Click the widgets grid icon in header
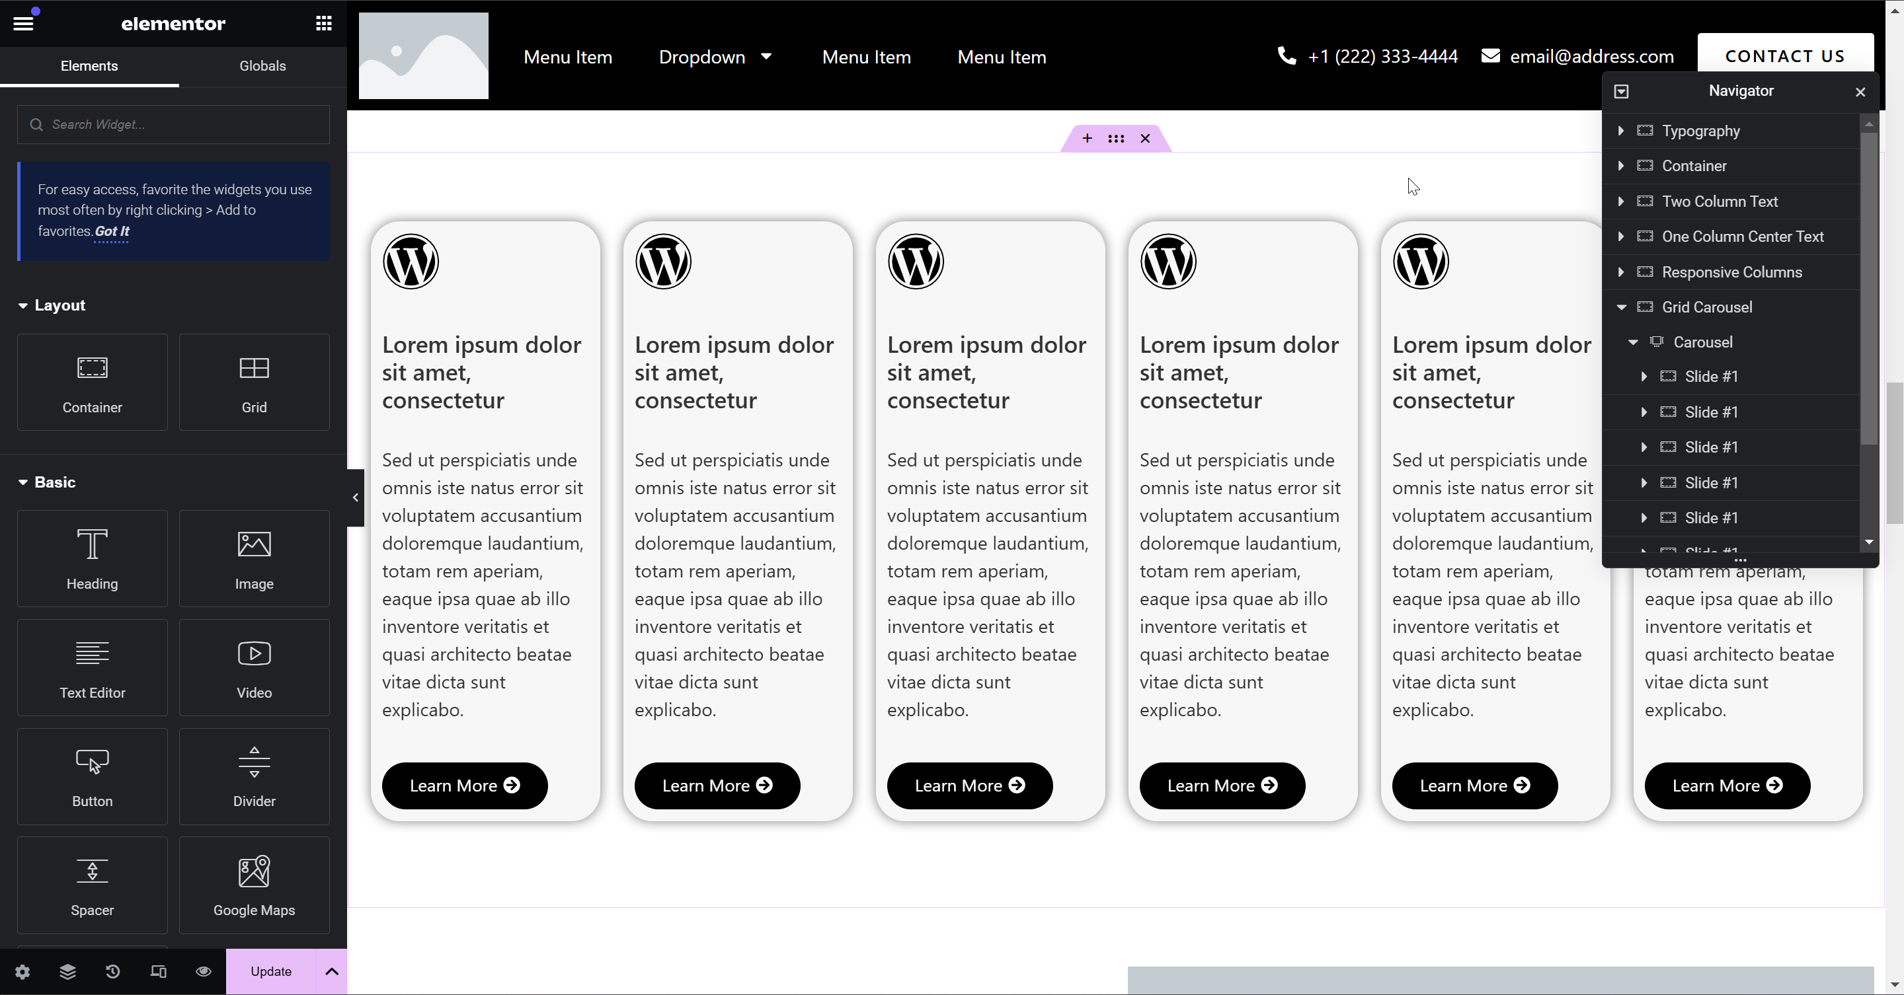The width and height of the screenshot is (1904, 995). click(x=323, y=23)
